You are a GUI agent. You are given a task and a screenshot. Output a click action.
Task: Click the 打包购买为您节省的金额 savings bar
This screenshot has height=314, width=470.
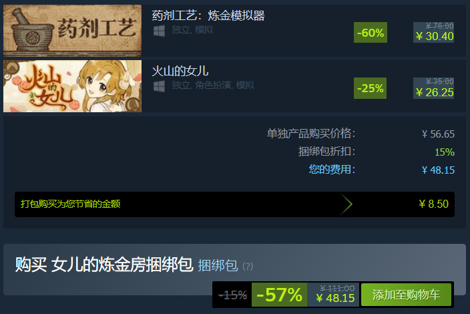click(x=235, y=204)
